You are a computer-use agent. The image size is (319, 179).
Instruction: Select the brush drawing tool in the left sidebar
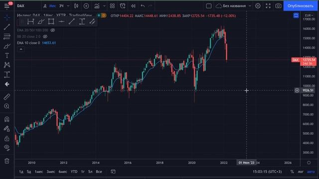click(7, 46)
